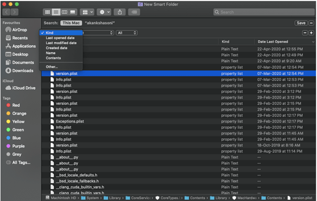Click the Share toolbar icon
The image size is (317, 201).
click(120, 12)
